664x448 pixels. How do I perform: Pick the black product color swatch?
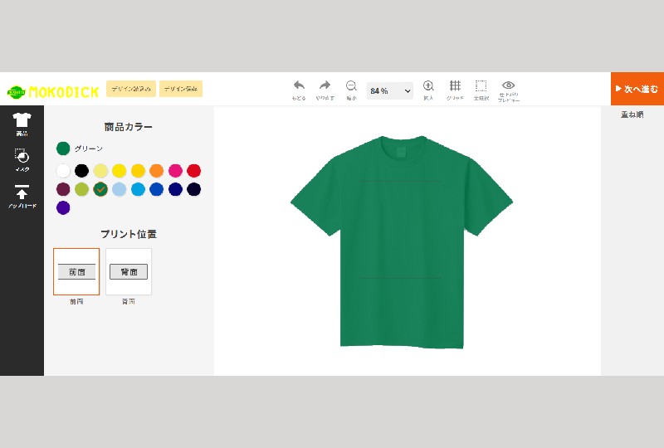pos(81,171)
